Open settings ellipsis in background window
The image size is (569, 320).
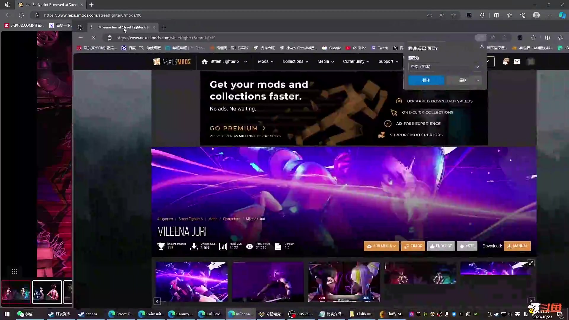click(550, 15)
